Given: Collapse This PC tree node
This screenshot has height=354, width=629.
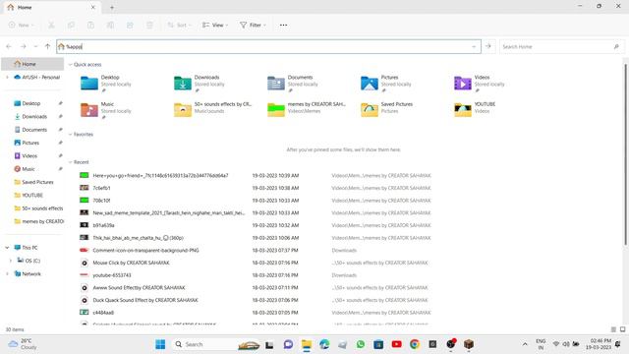Looking at the screenshot, I should pos(7,248).
